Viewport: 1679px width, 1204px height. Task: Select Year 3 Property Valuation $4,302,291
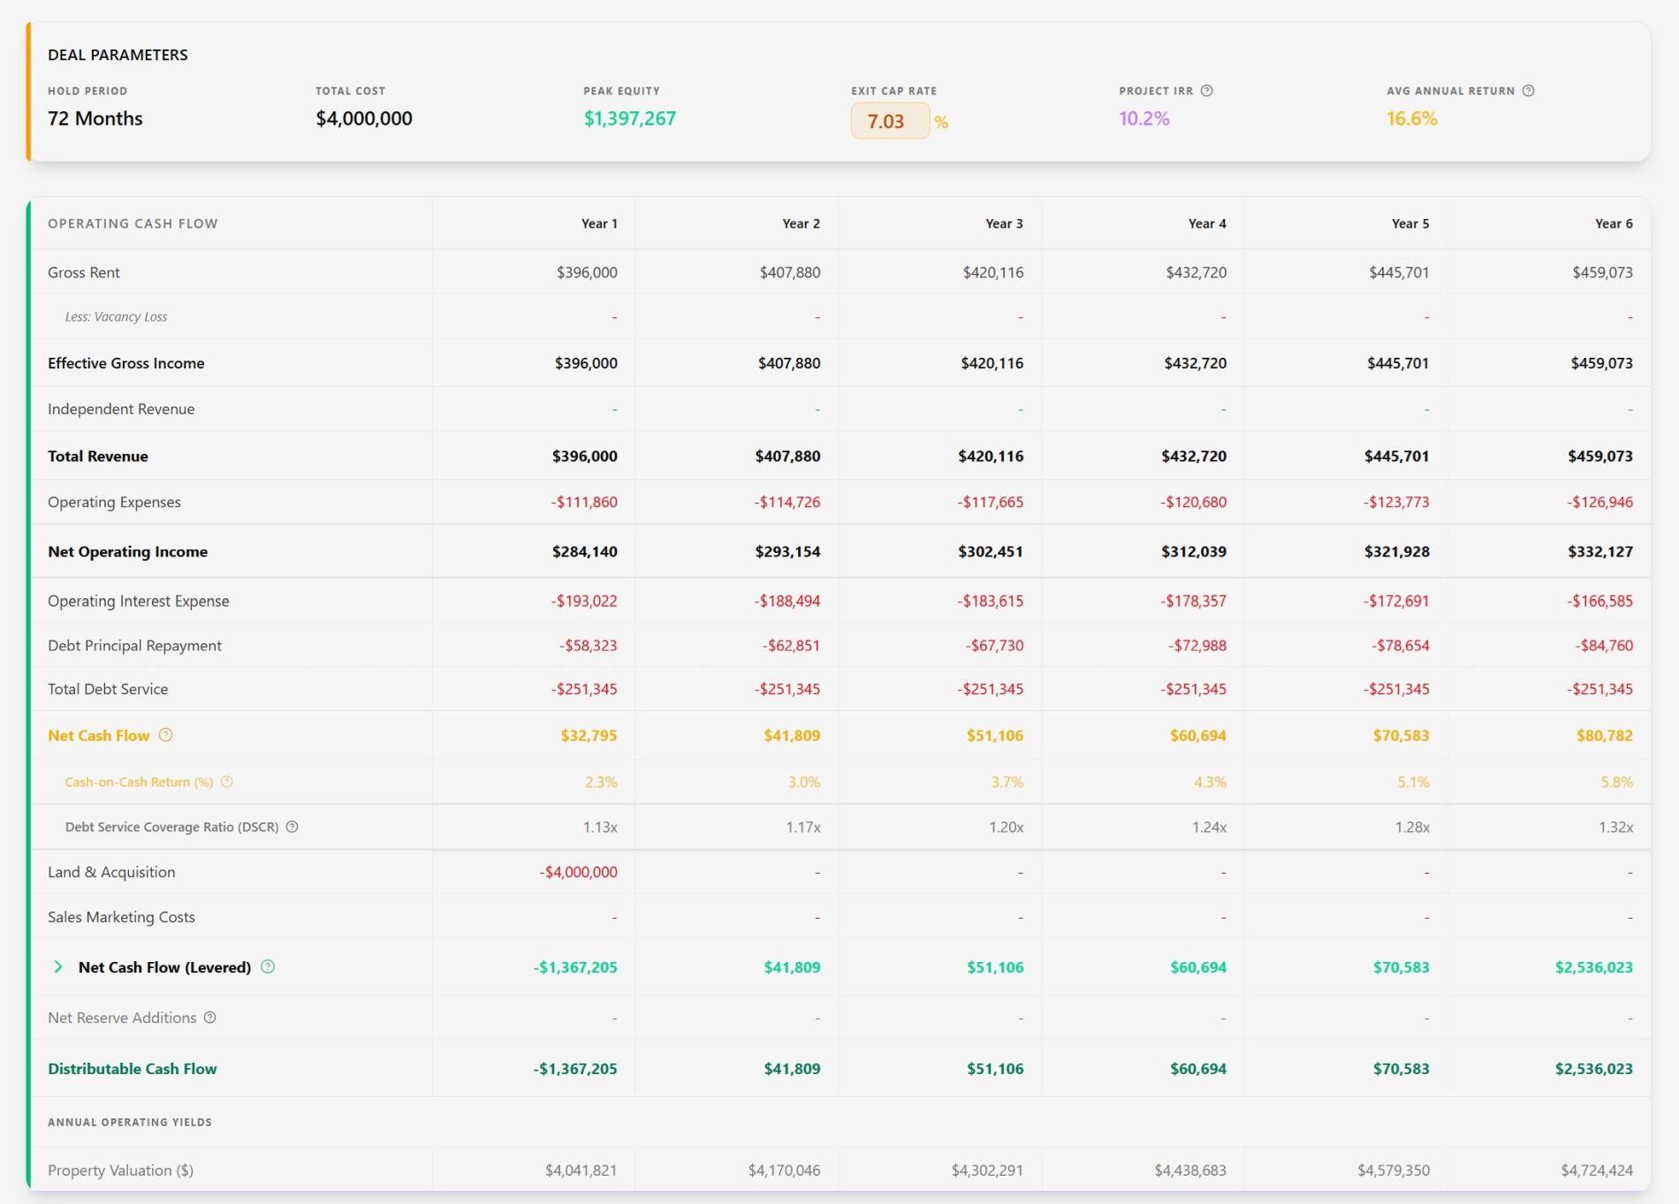click(x=987, y=1170)
